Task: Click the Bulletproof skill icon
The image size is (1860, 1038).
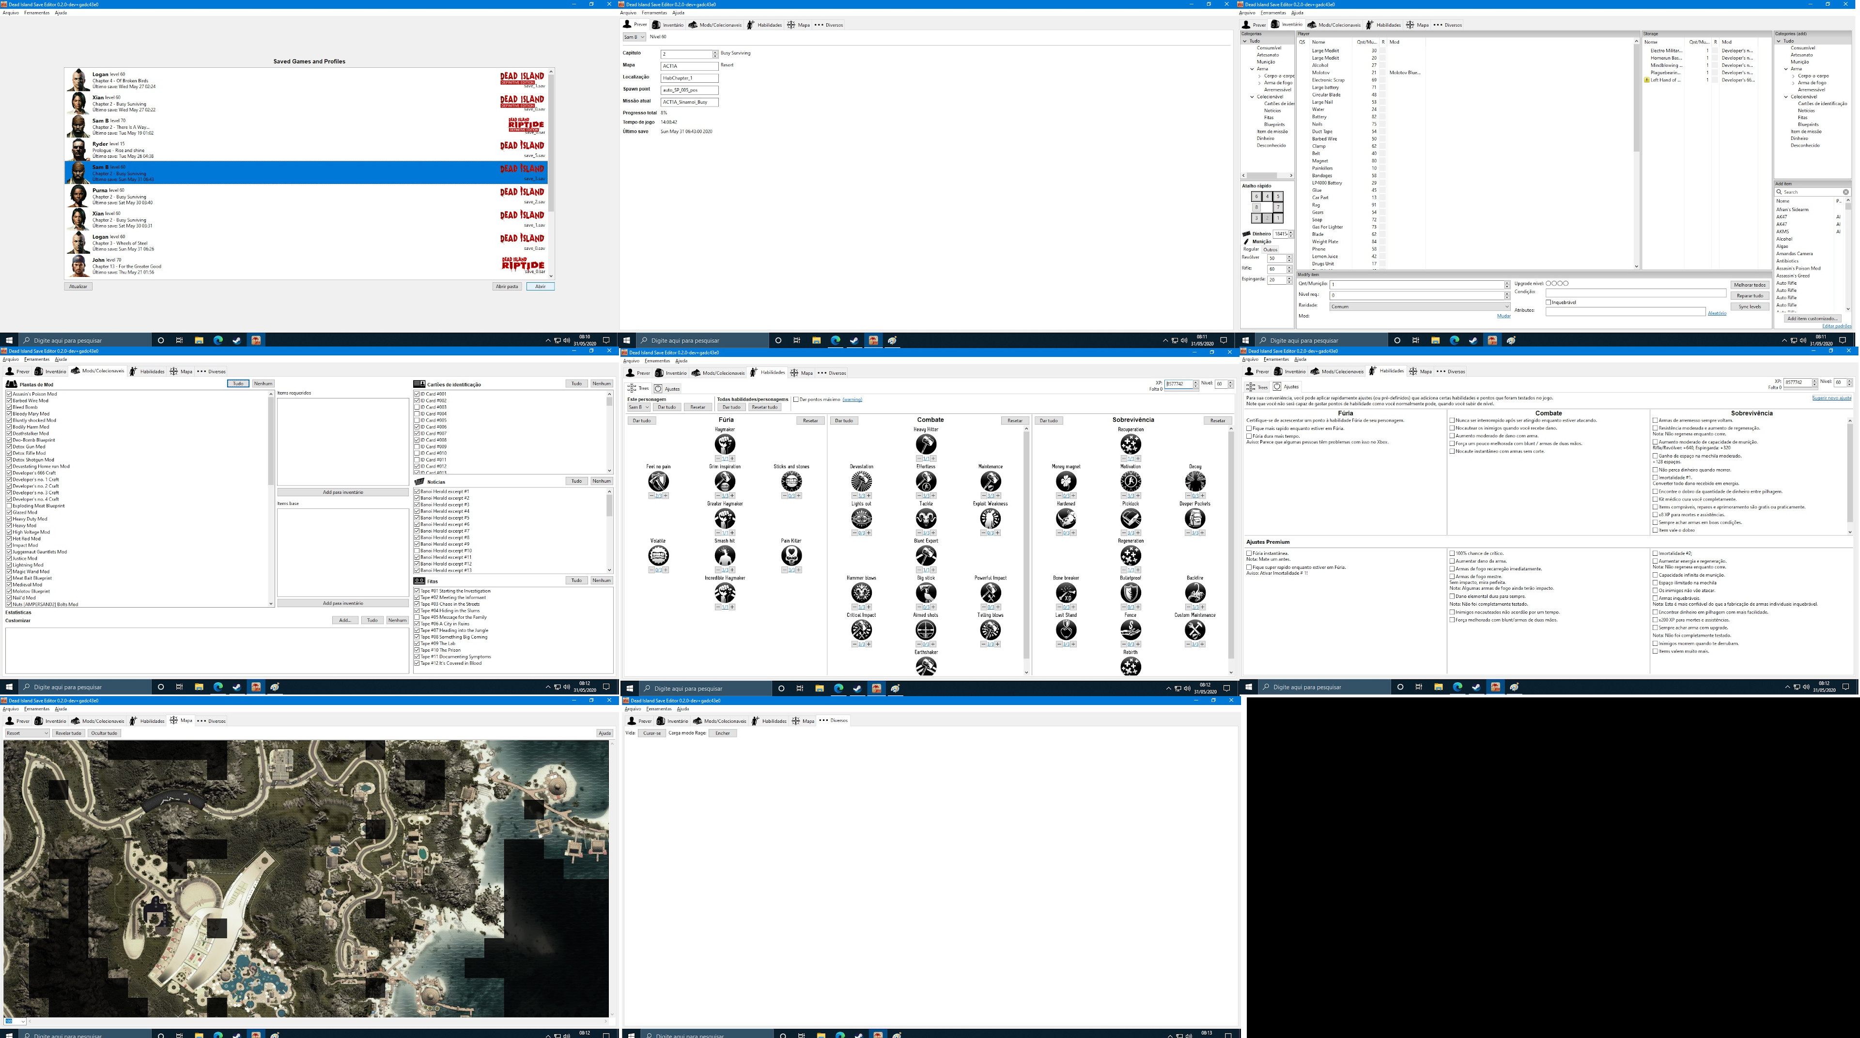Action: click(x=1130, y=593)
